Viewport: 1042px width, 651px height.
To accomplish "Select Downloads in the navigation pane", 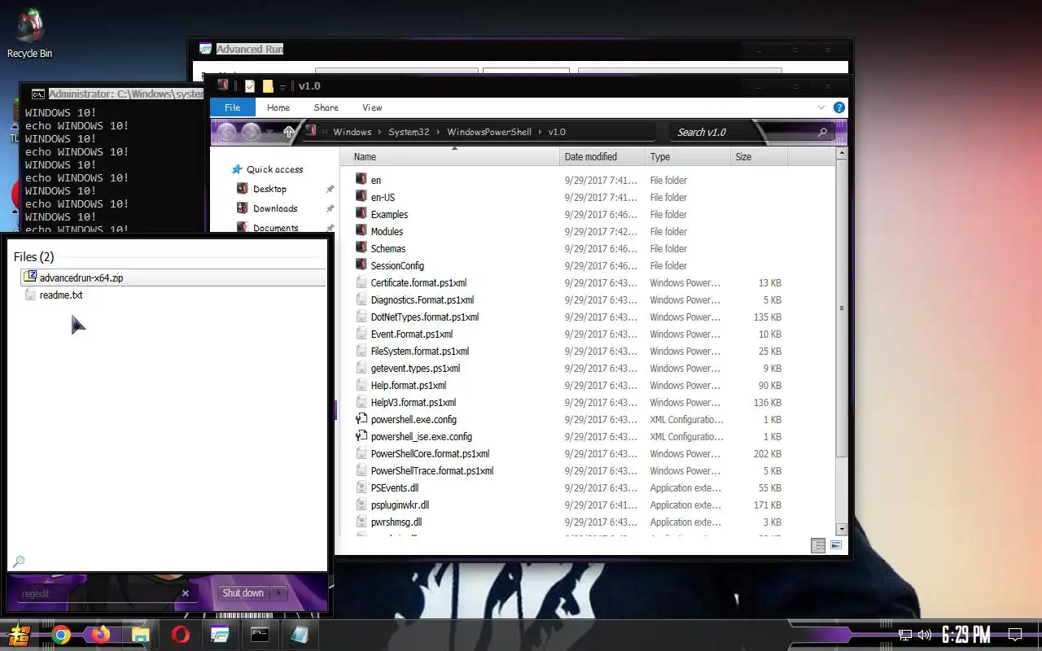I will point(275,208).
